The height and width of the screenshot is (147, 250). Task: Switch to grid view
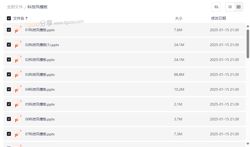click(x=239, y=7)
